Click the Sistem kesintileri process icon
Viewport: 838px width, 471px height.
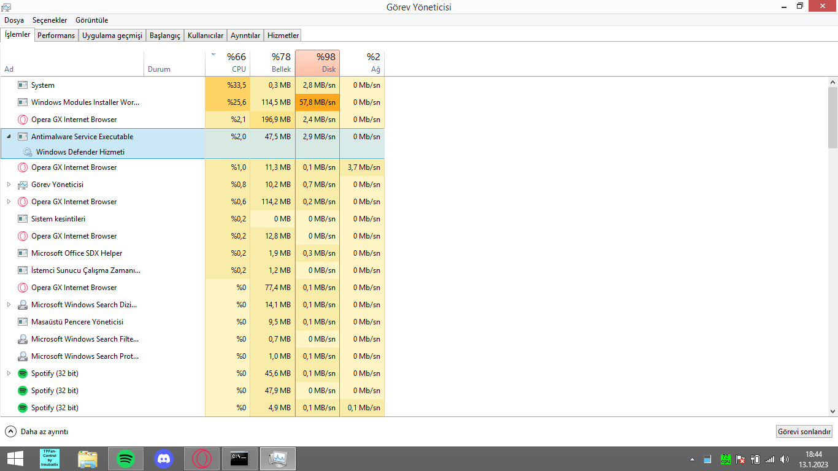[23, 219]
